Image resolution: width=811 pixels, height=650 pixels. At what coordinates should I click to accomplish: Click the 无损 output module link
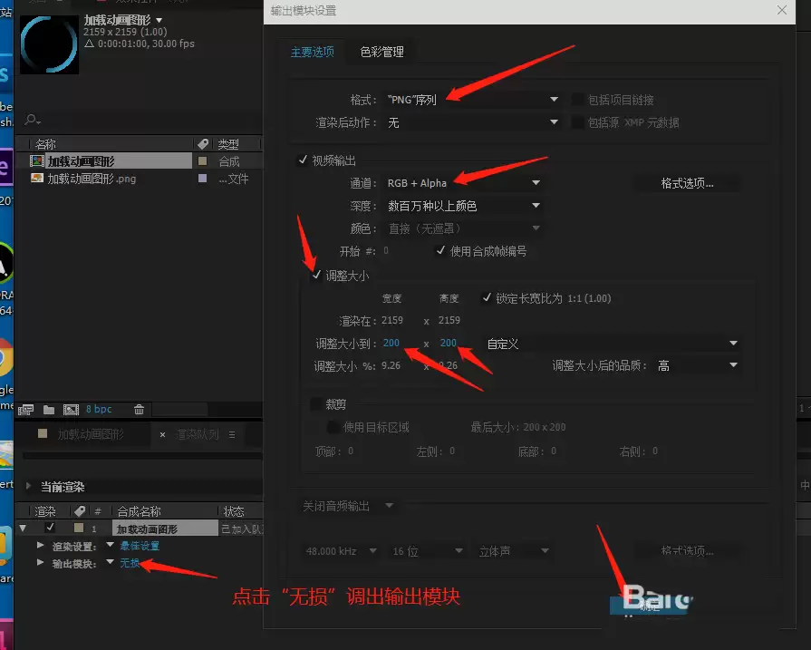point(130,563)
